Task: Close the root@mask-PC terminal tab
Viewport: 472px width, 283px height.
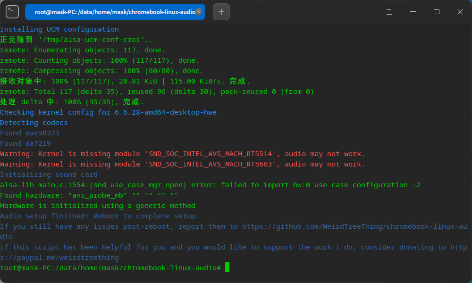Action: pyautogui.click(x=199, y=12)
